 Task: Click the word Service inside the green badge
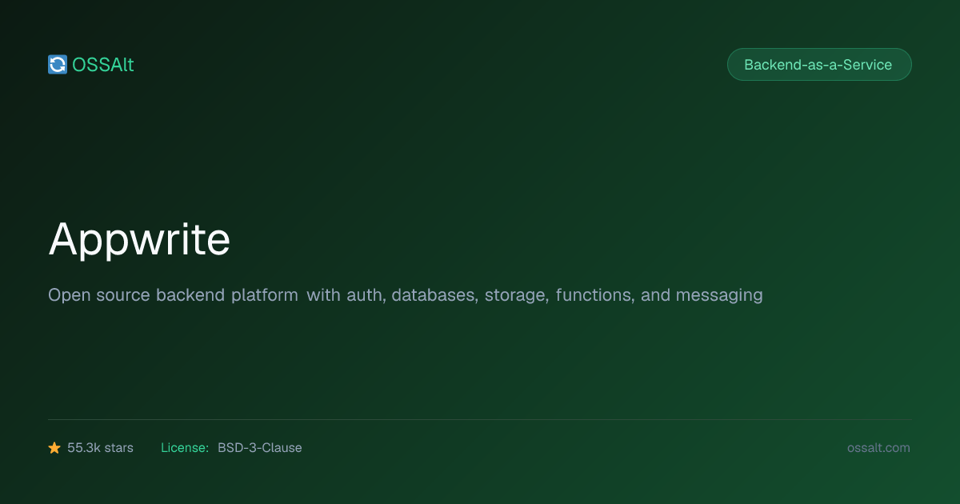click(x=867, y=65)
